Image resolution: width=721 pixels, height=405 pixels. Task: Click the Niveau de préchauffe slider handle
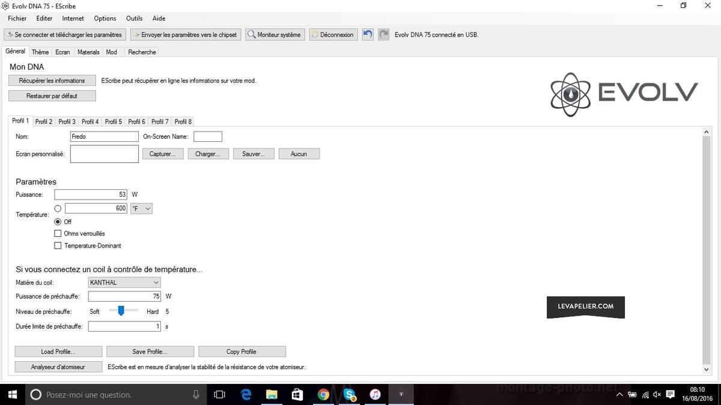click(121, 311)
